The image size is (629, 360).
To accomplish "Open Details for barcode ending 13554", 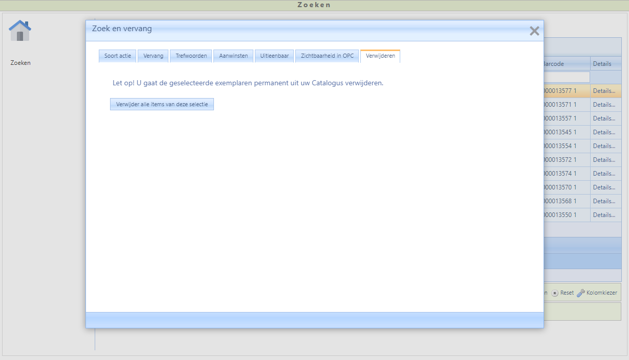I will [604, 146].
